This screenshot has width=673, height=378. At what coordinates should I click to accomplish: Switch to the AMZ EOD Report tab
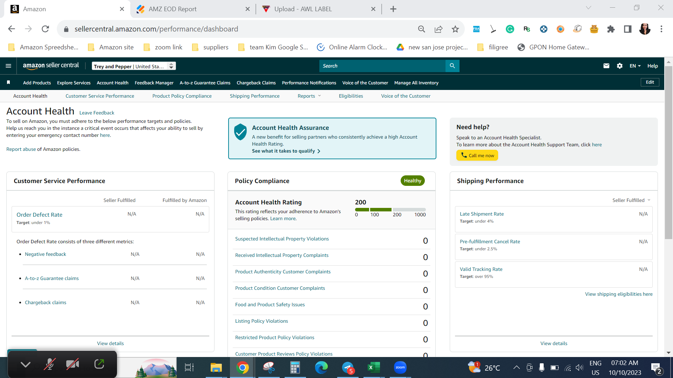(193, 9)
